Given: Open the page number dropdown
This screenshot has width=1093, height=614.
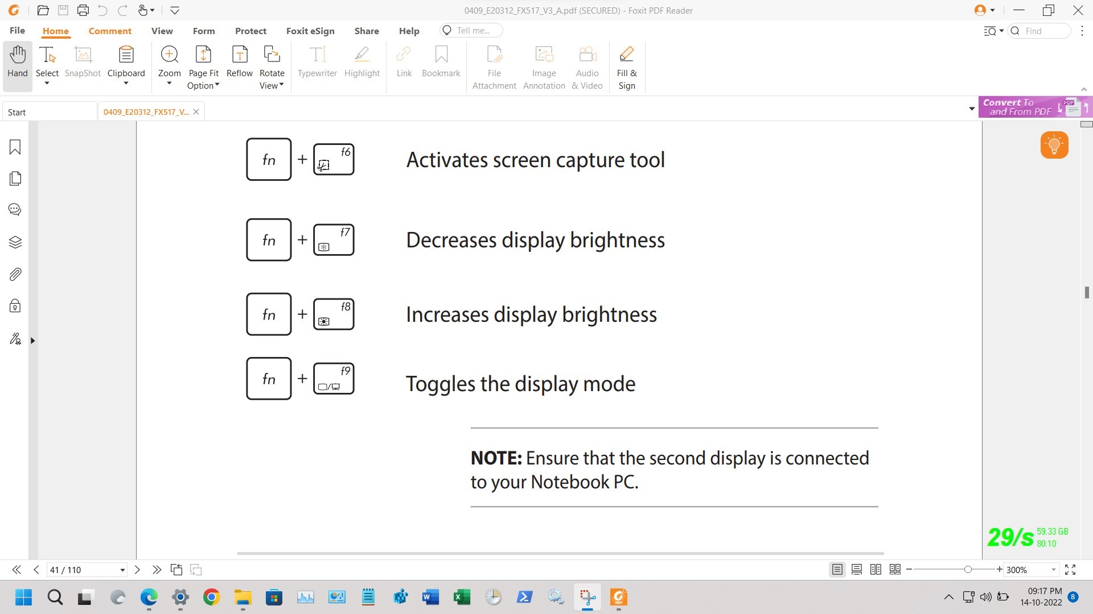Looking at the screenshot, I should pos(122,570).
